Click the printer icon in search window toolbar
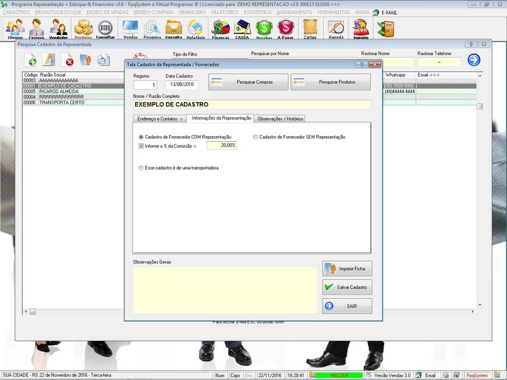Screen dimensions: 507x380 click(104, 60)
